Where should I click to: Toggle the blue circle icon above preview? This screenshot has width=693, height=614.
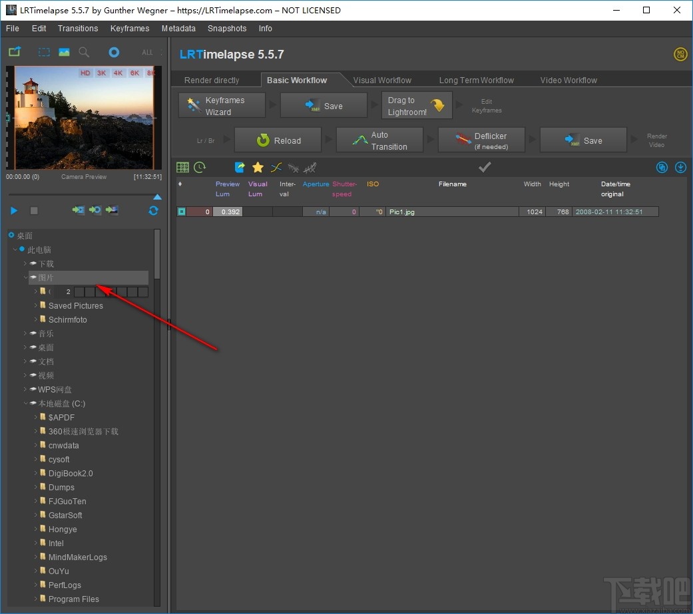coord(114,52)
